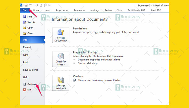This screenshot has width=189, height=108.
Task: Click the Word application icon in title bar
Action: point(21,5)
